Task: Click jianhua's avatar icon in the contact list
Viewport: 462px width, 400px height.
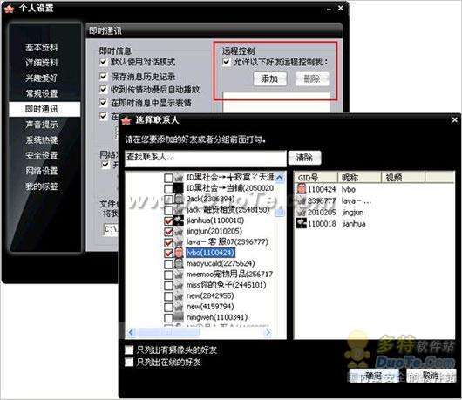Action: (179, 220)
